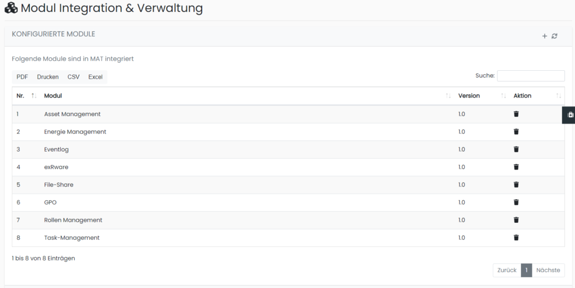Refresh the configured modules list
Image resolution: width=575 pixels, height=288 pixels.
pos(554,36)
